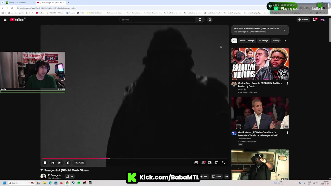Pause the video
The width and height of the screenshot is (331, 186).
[45, 163]
